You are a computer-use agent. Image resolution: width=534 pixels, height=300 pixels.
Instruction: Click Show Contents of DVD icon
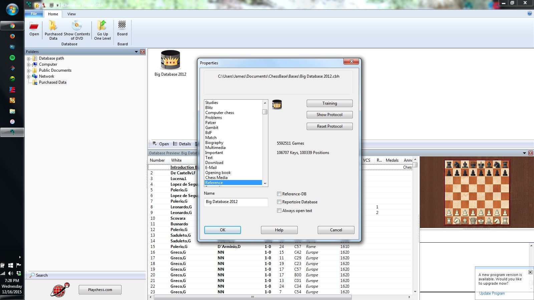(77, 30)
